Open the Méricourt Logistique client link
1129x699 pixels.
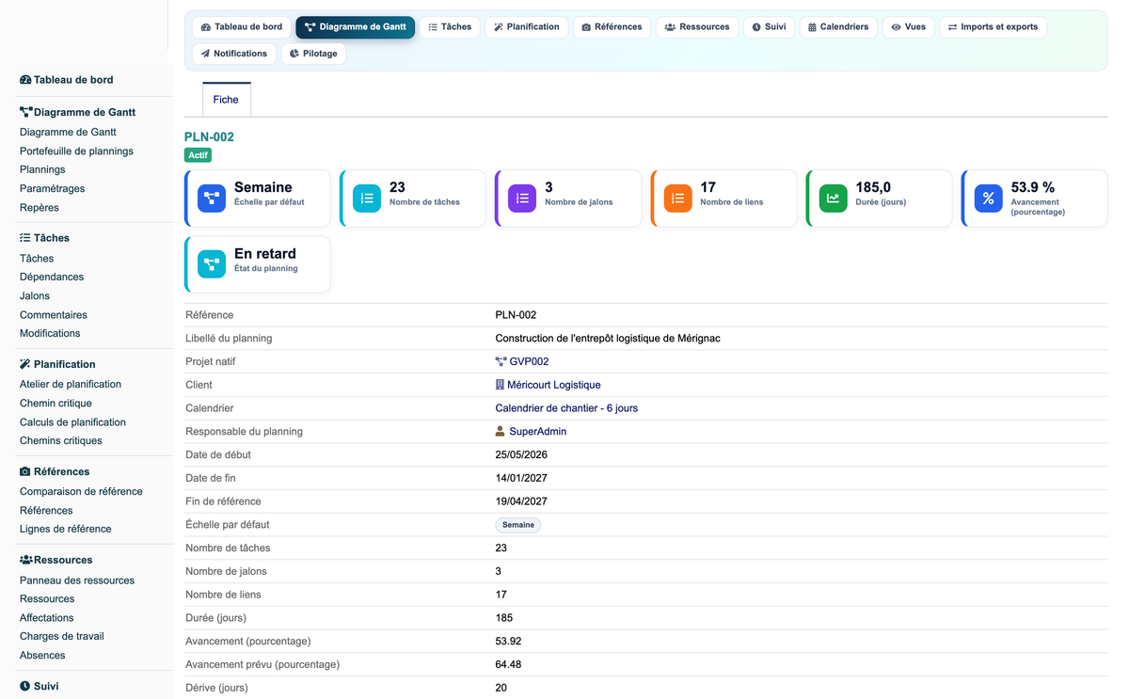pyautogui.click(x=553, y=385)
